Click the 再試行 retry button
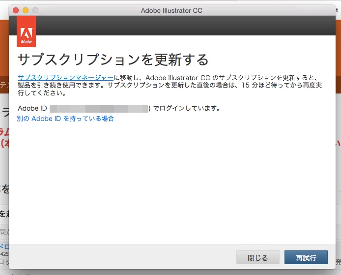 click(x=306, y=257)
